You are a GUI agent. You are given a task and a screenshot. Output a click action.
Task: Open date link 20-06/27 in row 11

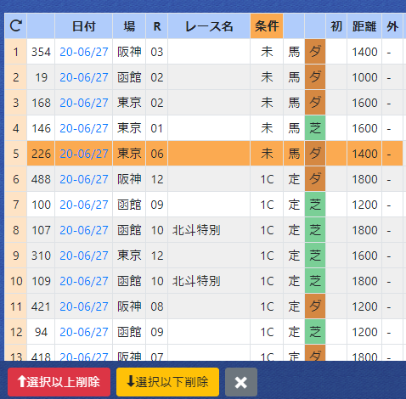point(84,306)
